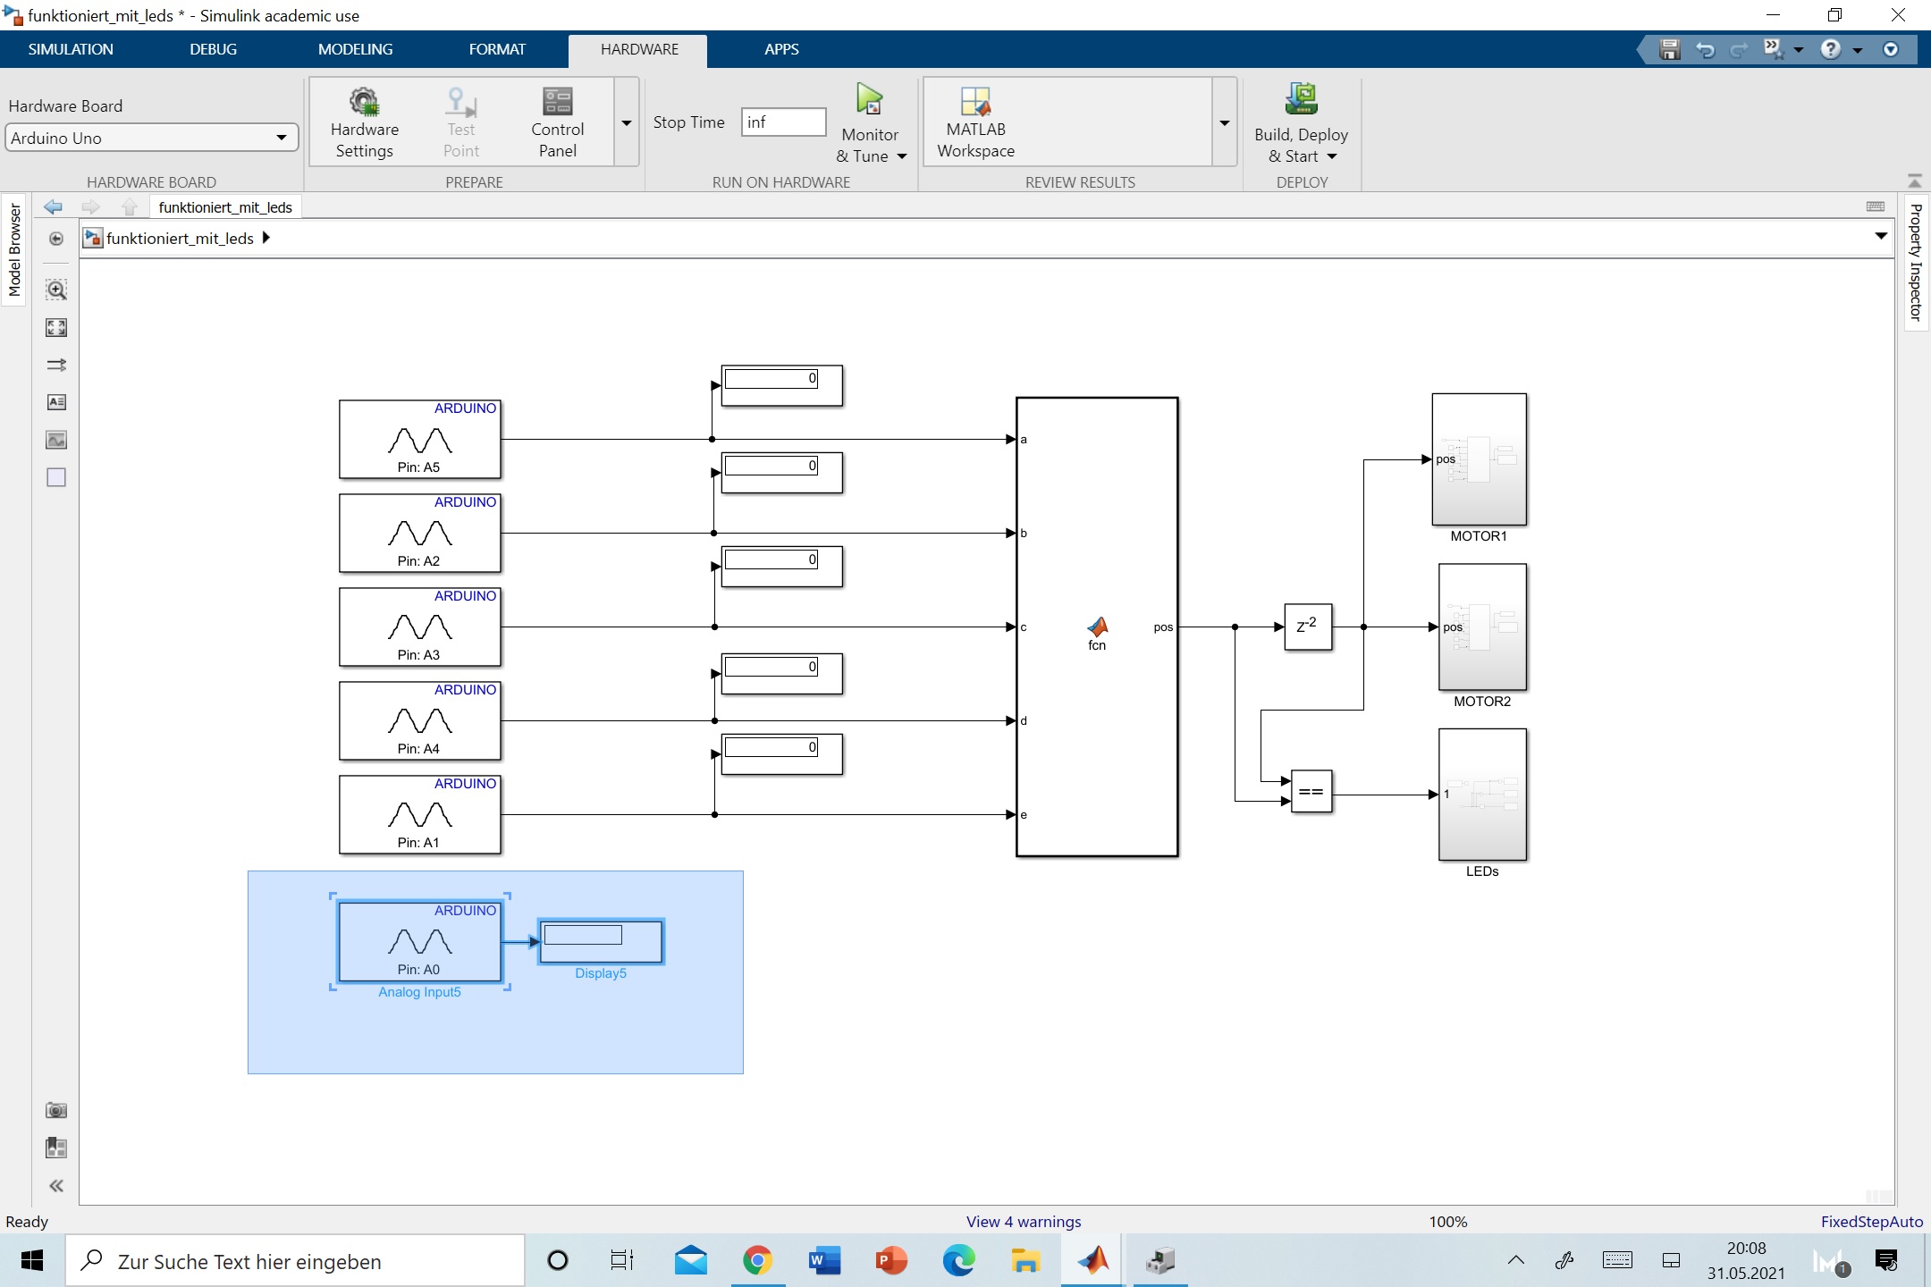Open the Hardware Board Arduino Uno dropdown
The height and width of the screenshot is (1287, 1931).
point(150,138)
